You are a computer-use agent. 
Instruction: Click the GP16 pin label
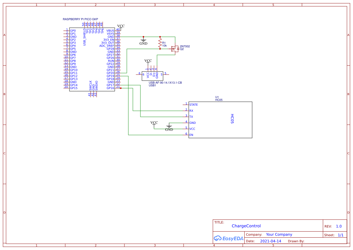tap(110, 88)
